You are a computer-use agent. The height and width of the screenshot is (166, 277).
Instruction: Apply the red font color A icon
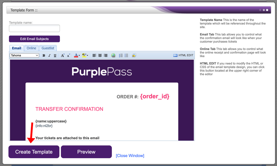[76, 55]
